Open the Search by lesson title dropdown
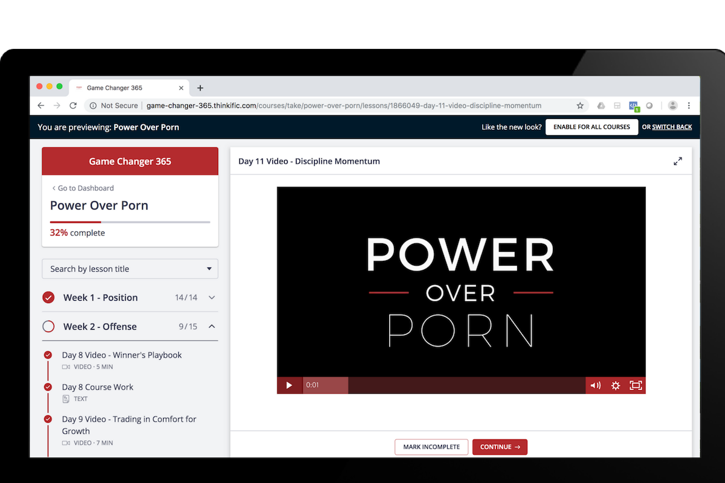Image resolution: width=725 pixels, height=483 pixels. tap(130, 269)
